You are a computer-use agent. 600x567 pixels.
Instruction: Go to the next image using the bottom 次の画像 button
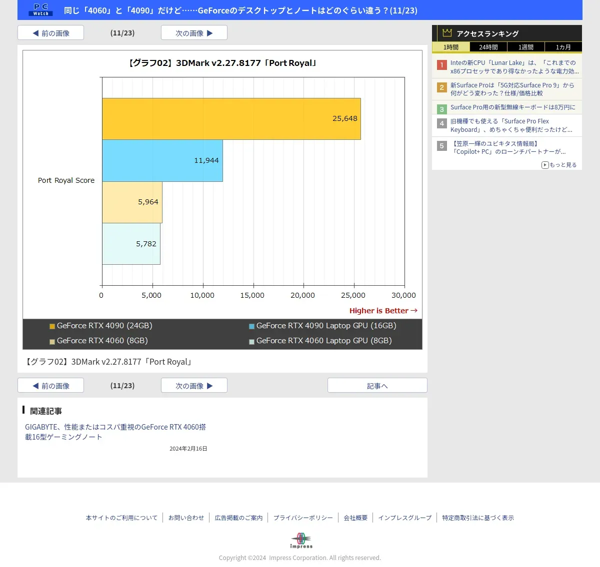tap(194, 385)
